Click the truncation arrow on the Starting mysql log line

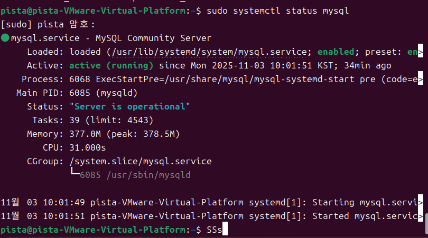pyautogui.click(x=421, y=202)
